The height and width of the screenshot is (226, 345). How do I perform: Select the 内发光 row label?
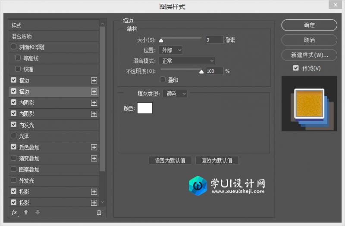point(27,125)
